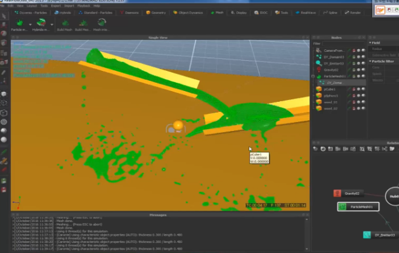Toggle visibility sphere for wood_01 row
Image resolution: width=399 pixels, height=253 pixels.
(363, 102)
